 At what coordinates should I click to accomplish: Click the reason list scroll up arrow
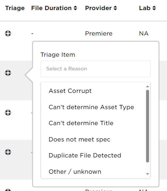coord(147,86)
